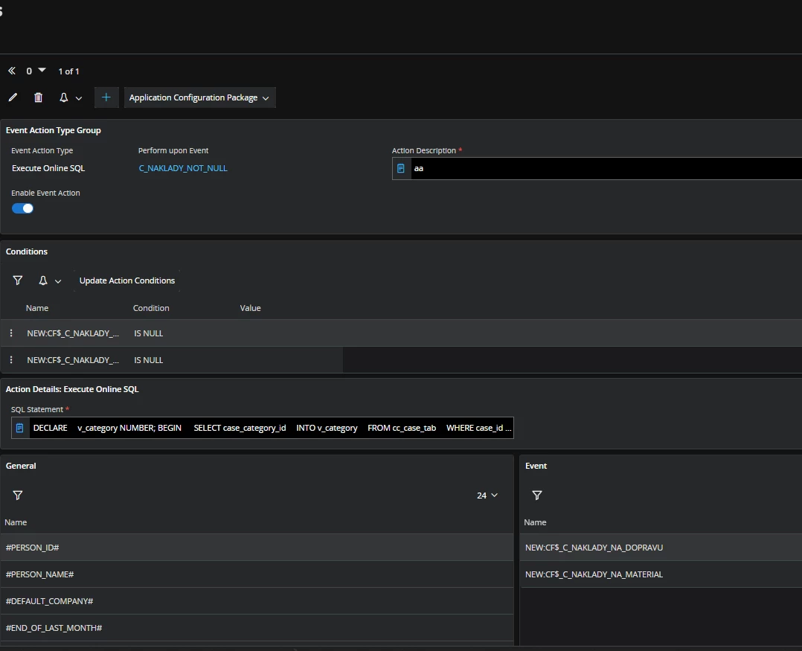Open the C_NAKLADY_NOT_NULL event link
This screenshot has width=802, height=651.
(183, 168)
